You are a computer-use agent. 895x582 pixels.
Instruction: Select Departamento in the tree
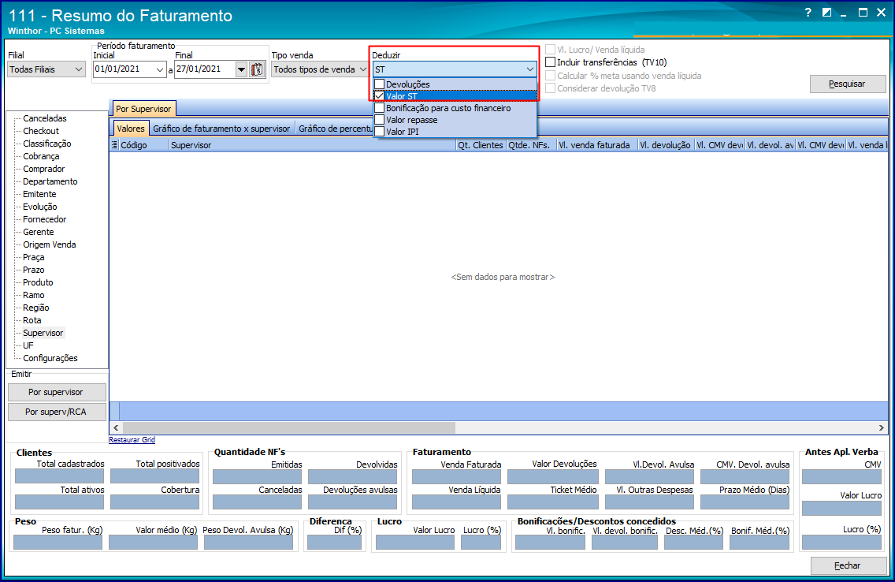tap(50, 181)
